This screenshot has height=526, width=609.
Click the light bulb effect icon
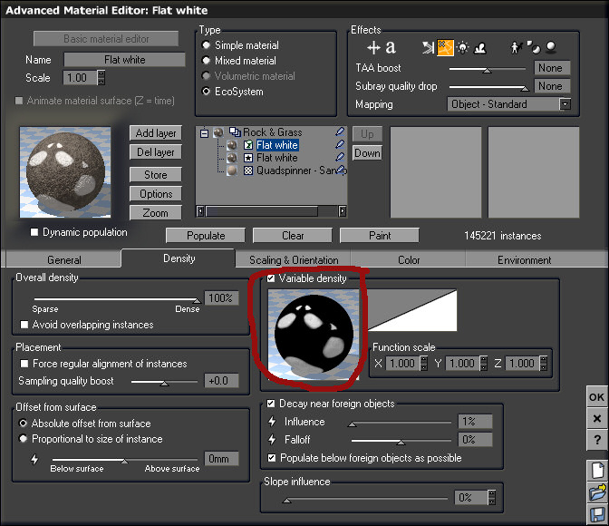point(462,48)
